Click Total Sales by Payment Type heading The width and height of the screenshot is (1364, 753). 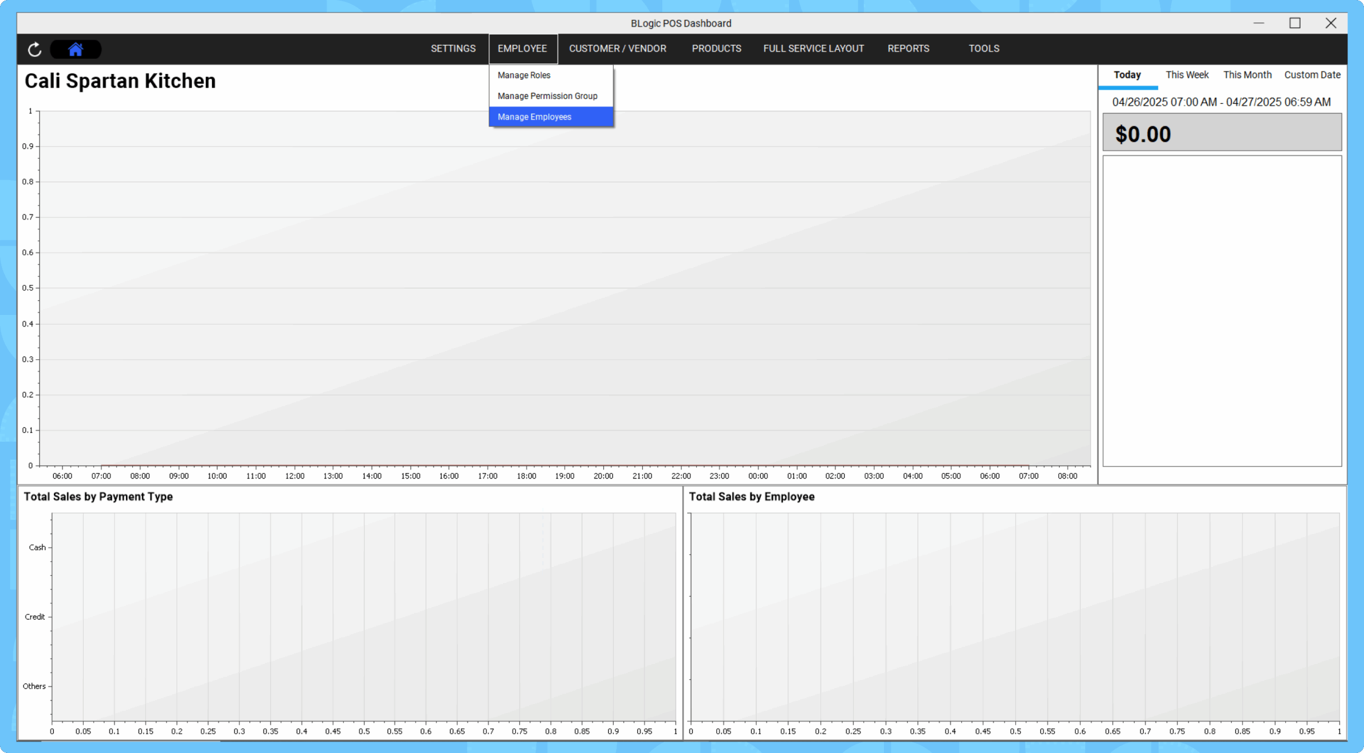pyautogui.click(x=98, y=496)
